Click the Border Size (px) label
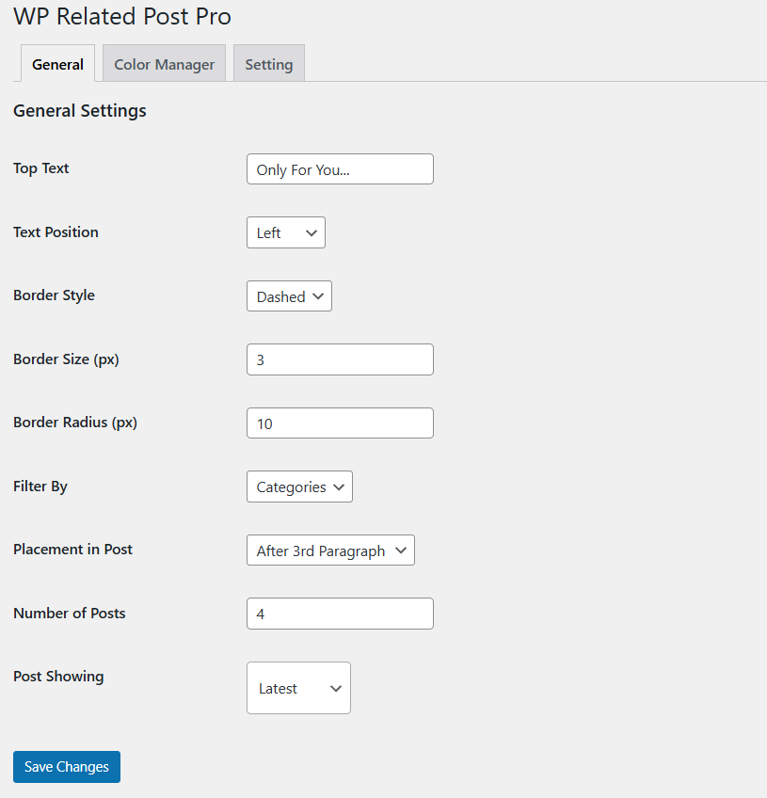 click(x=66, y=359)
